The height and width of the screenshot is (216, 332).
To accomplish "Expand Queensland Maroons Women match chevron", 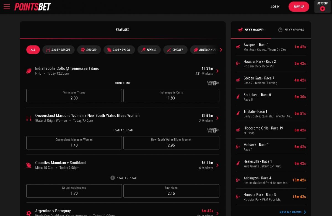I will (x=217, y=118).
